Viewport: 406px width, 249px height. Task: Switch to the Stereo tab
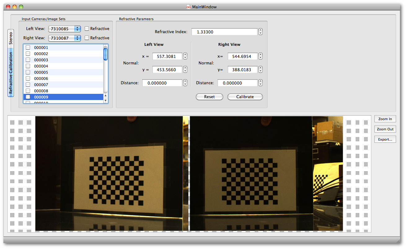[x=11, y=38]
